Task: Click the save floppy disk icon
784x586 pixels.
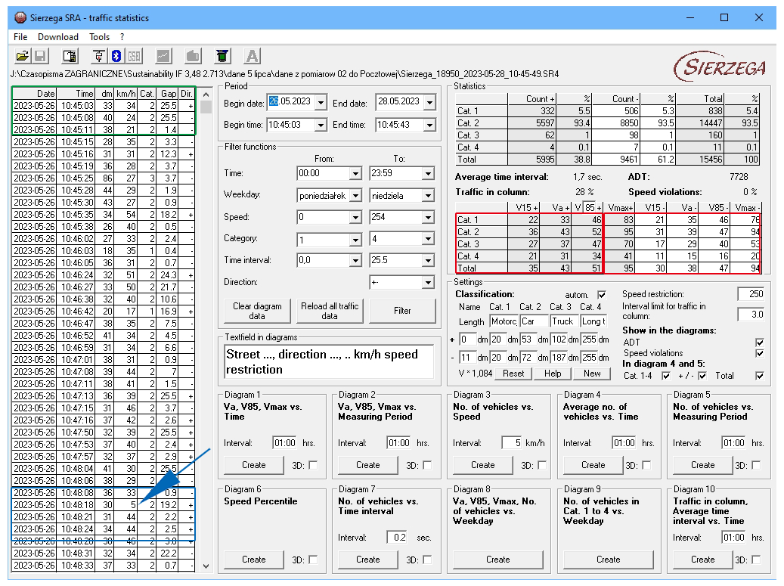Action: coord(41,56)
